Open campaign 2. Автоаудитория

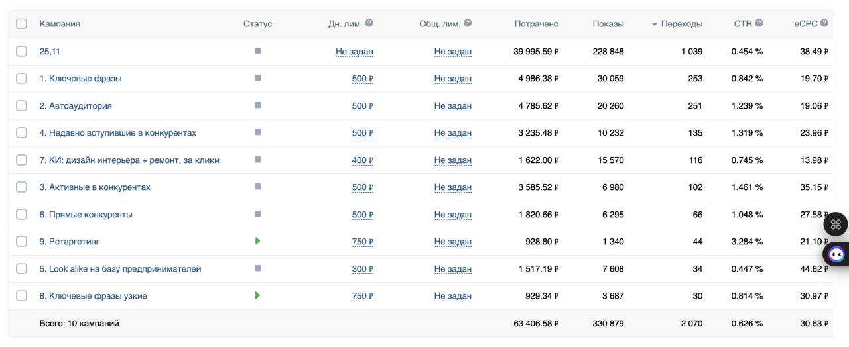[76, 105]
